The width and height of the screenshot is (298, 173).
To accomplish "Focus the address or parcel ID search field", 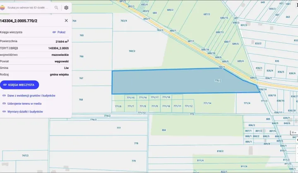I will tap(29, 7).
